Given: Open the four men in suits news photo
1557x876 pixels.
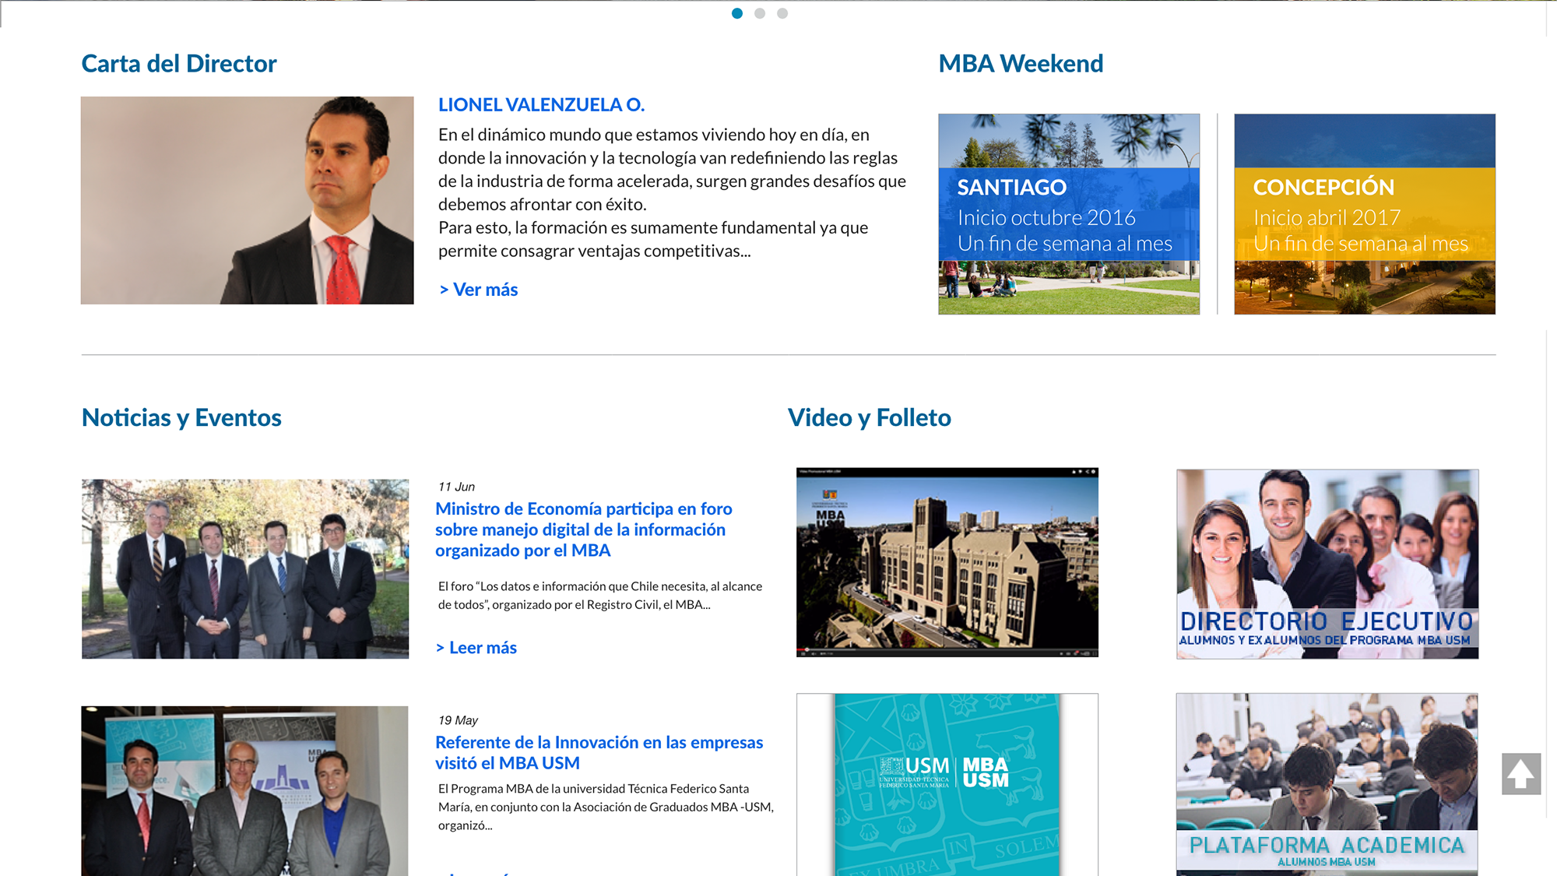Looking at the screenshot, I should 245,568.
